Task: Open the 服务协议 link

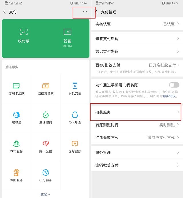Action: pos(169,96)
